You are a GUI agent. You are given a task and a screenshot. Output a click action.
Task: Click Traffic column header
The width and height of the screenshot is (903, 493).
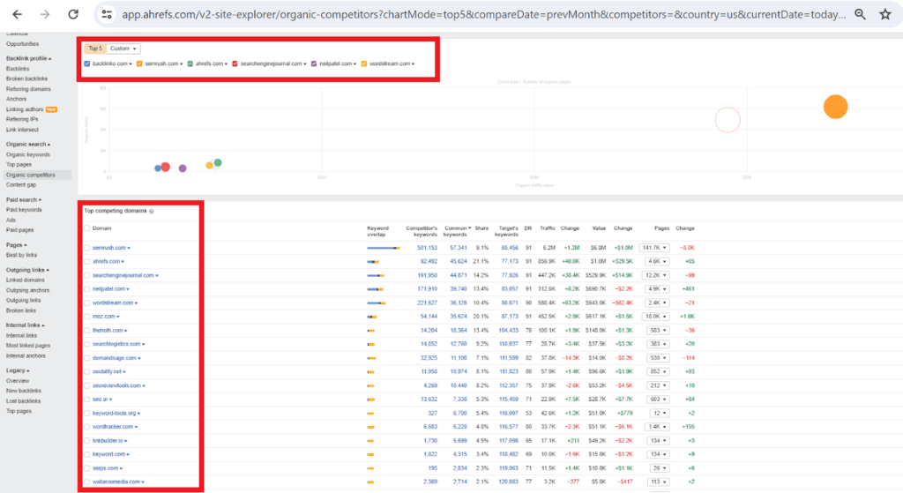[x=547, y=228]
